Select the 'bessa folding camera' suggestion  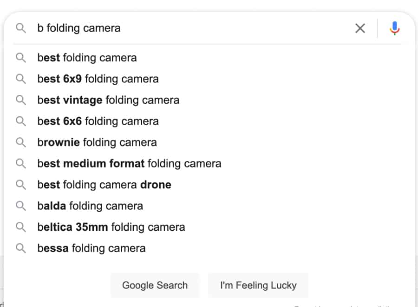pos(91,248)
